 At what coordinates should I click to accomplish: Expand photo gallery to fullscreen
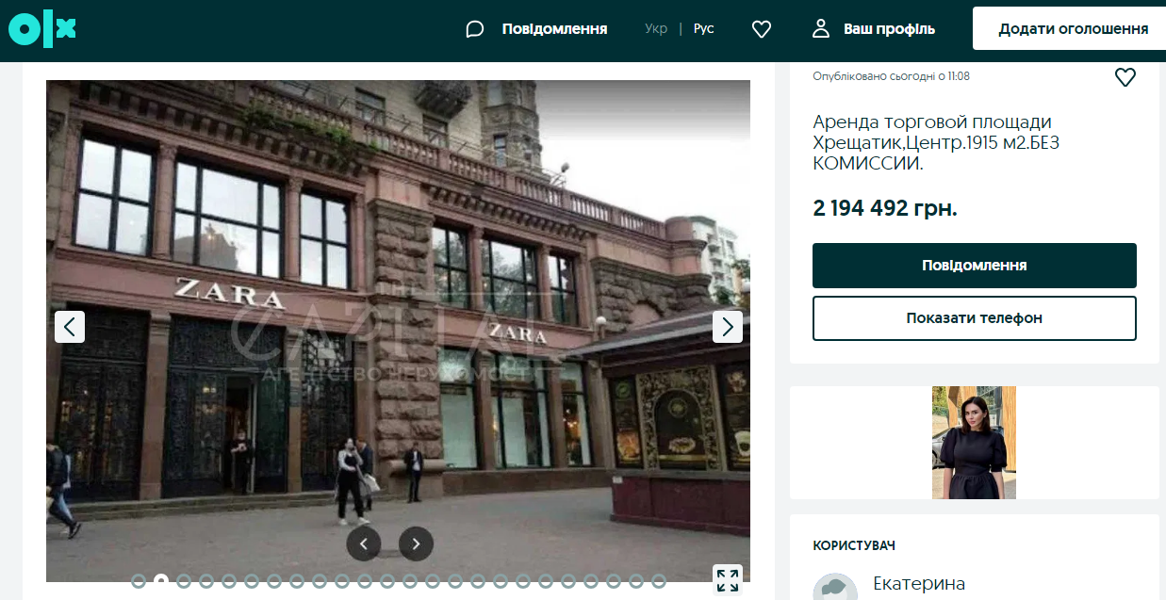tap(727, 579)
